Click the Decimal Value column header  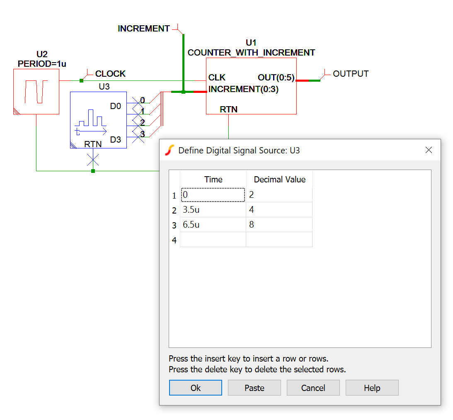[279, 180]
